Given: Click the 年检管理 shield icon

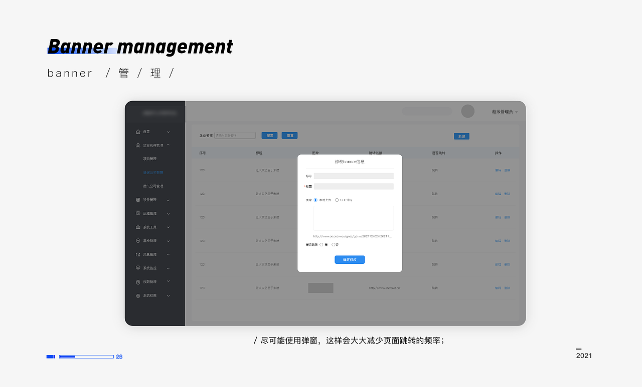Looking at the screenshot, I should (x=138, y=241).
